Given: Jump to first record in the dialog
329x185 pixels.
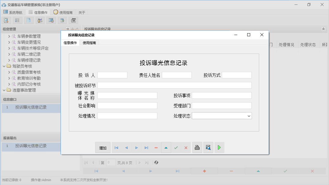Looking at the screenshot, I should 116,147.
